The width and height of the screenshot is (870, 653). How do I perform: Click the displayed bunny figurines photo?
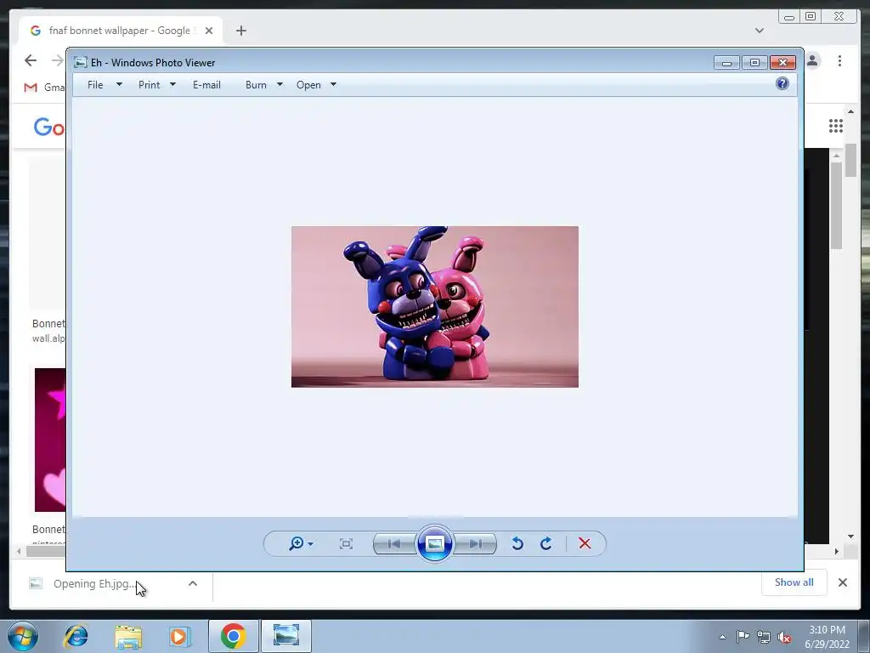click(x=434, y=306)
